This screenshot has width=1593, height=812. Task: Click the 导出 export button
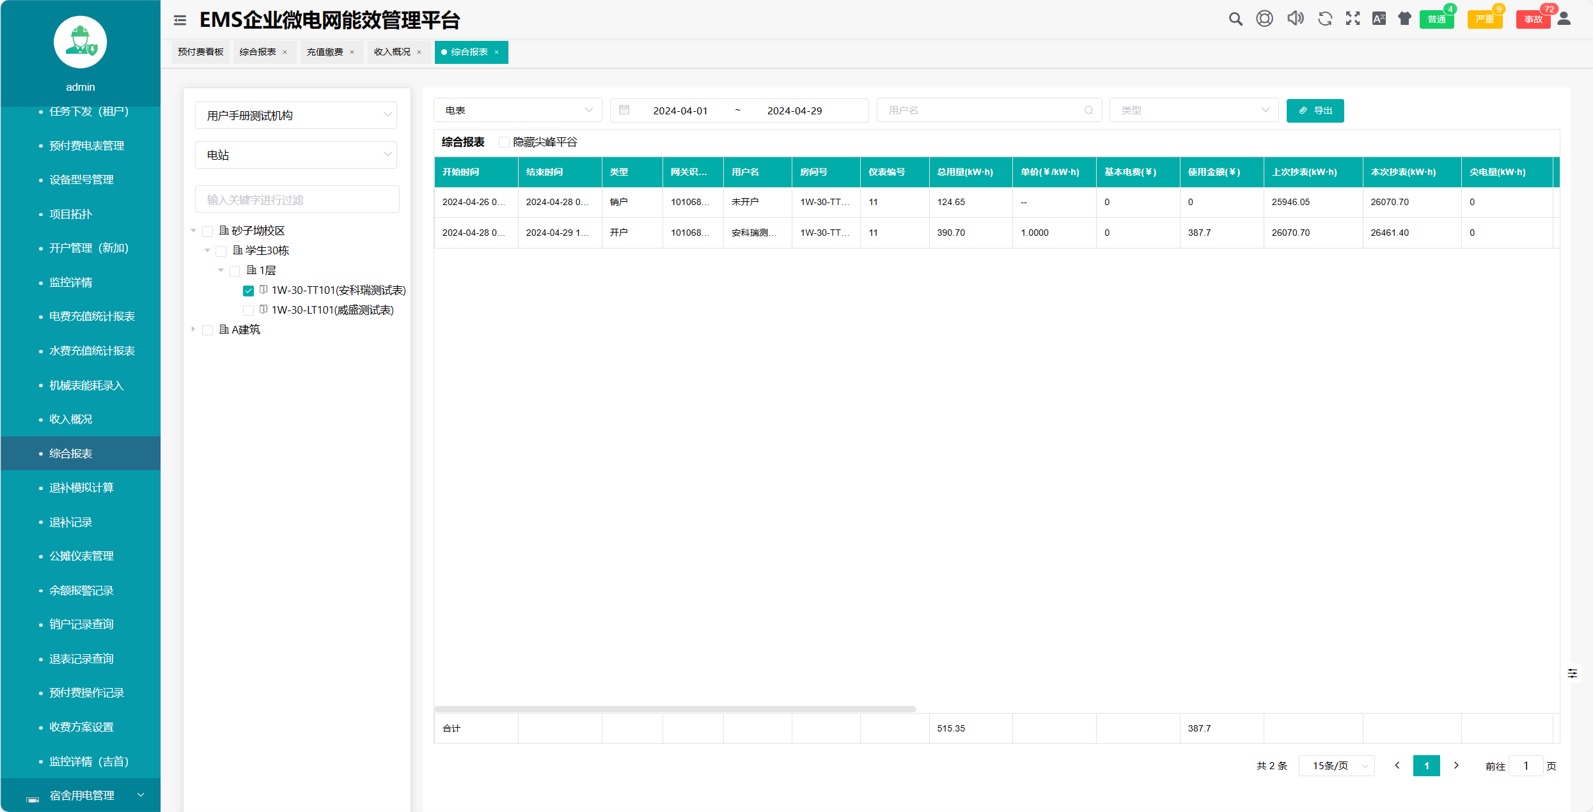(x=1315, y=111)
